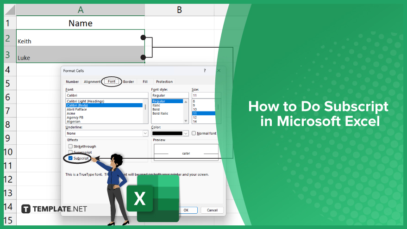Viewport: 407px width, 229px height.
Task: Close the Format Cells dialog
Action: pos(219,70)
